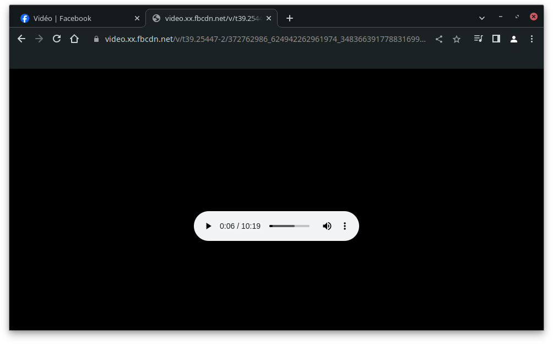Open media player more options menu
Screen dimensions: 553x344
point(345,226)
